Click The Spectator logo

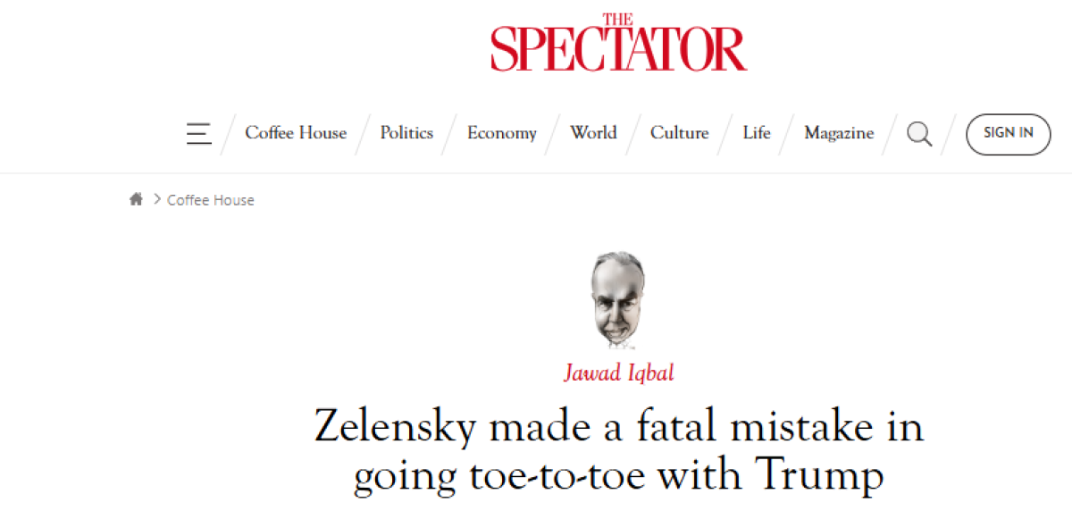[618, 43]
